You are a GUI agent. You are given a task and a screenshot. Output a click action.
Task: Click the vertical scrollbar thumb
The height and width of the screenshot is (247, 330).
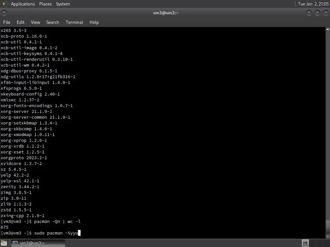click(328, 227)
